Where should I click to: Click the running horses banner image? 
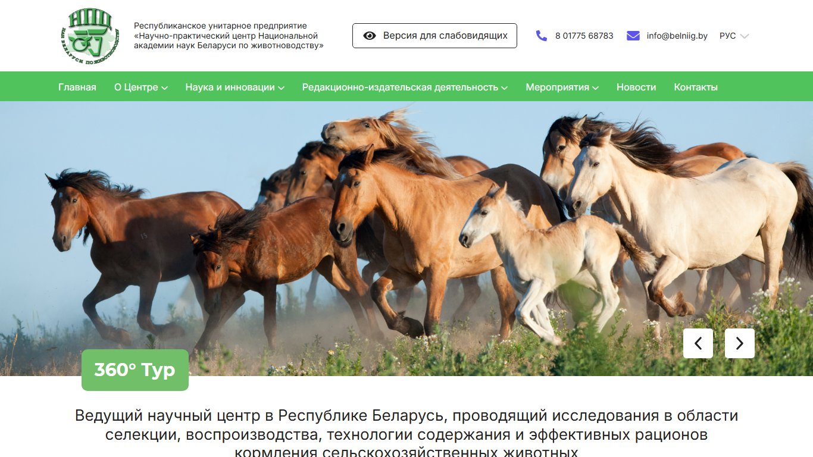pos(406,238)
